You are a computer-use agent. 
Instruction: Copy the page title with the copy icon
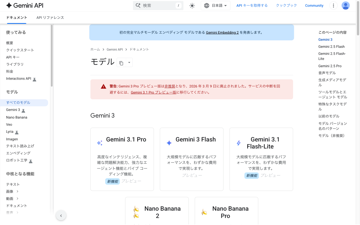click(121, 62)
